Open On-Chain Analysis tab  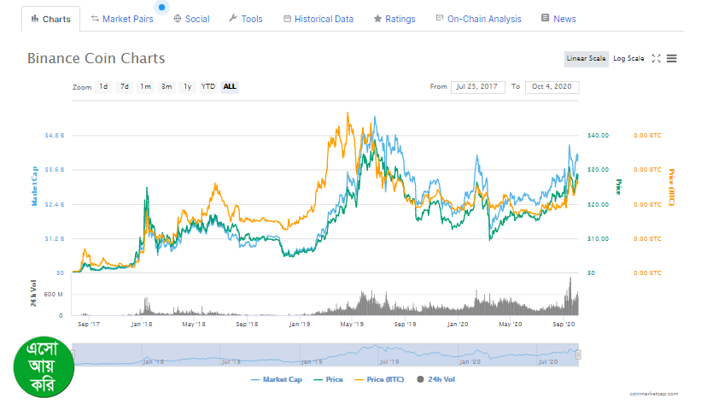coord(478,19)
